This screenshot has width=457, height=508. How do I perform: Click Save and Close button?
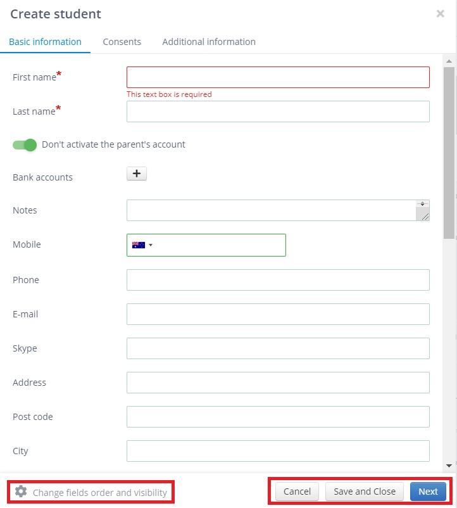tap(365, 492)
